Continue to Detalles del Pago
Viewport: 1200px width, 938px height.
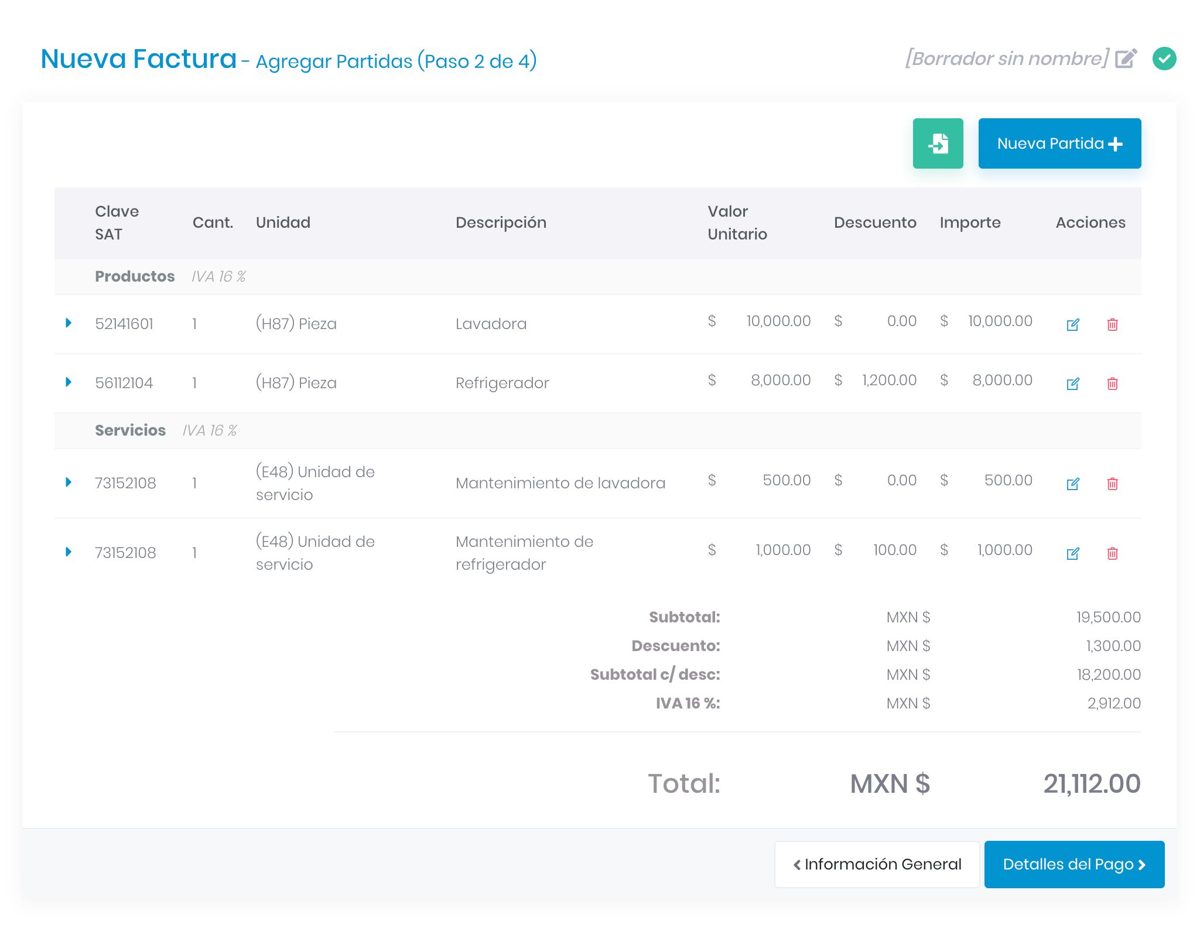(x=1073, y=864)
